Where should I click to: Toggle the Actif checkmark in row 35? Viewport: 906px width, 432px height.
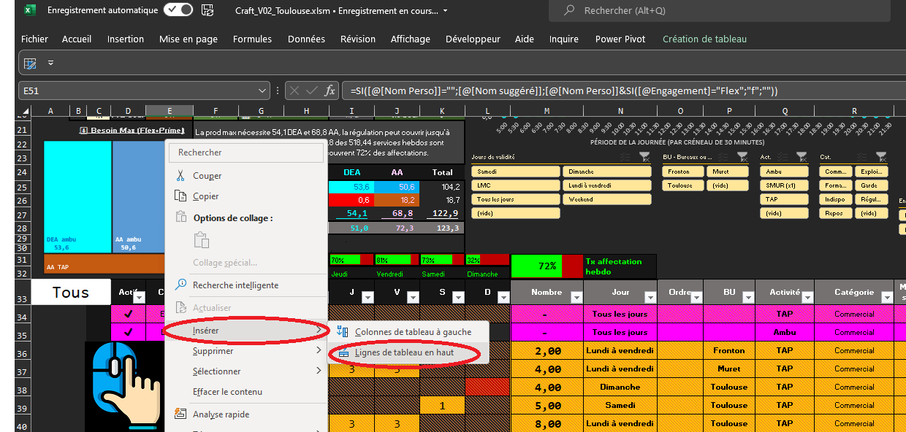click(x=129, y=332)
